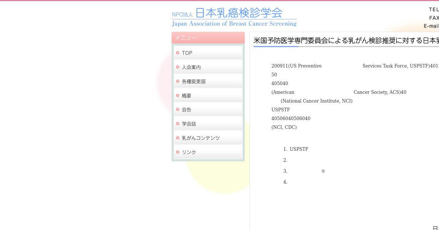439x230 pixels.
Task: Click the 日本乳癌検診学会 site logo
Action: [234, 17]
